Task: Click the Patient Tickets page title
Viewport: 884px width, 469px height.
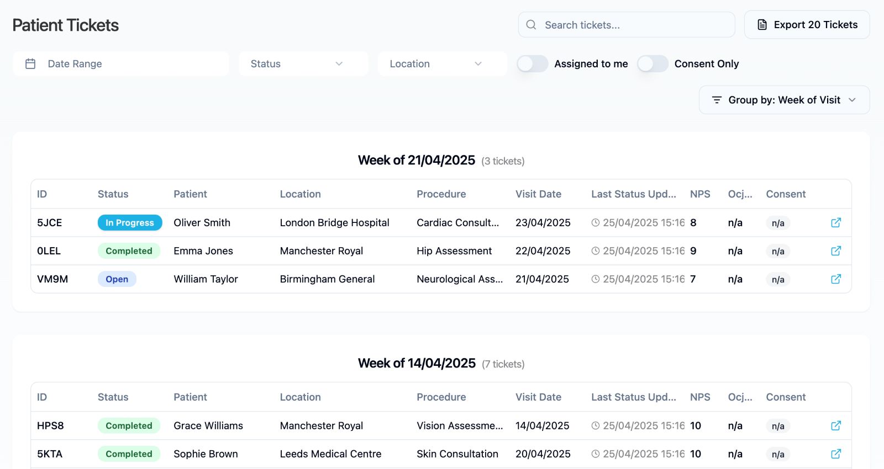Action: coord(66,25)
